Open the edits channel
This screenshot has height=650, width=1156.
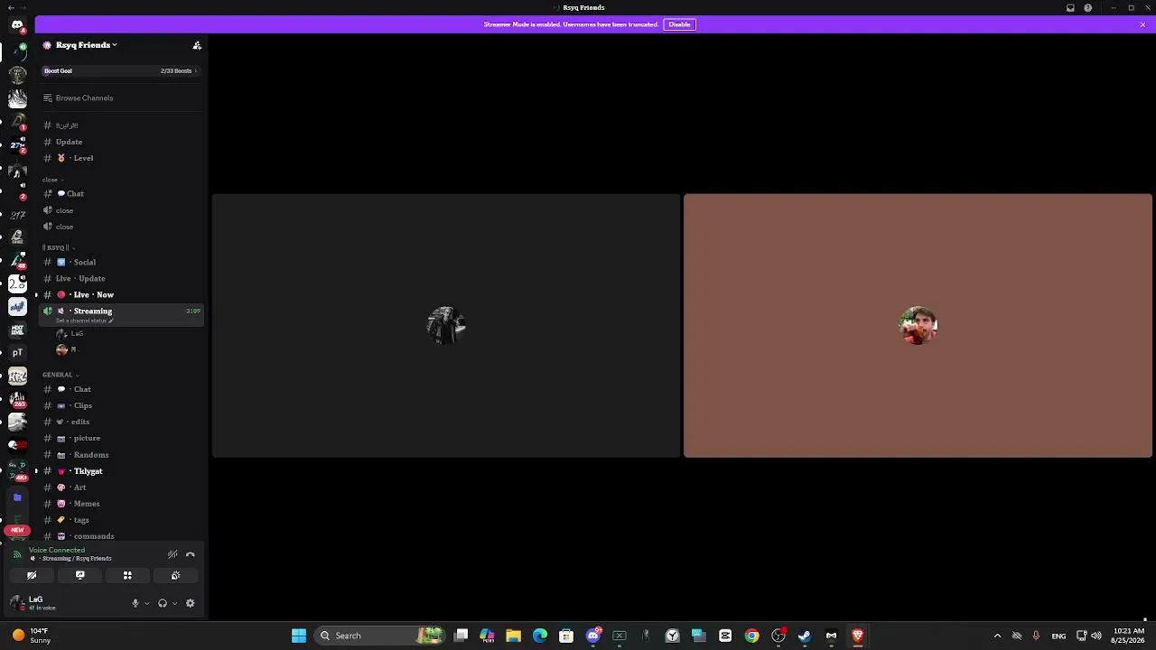pyautogui.click(x=120, y=422)
